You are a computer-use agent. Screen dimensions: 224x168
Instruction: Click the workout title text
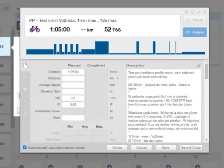click(x=73, y=21)
